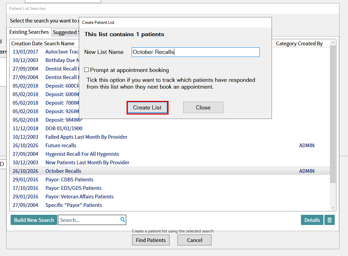
Task: Click the Create List button
Action: 147,108
